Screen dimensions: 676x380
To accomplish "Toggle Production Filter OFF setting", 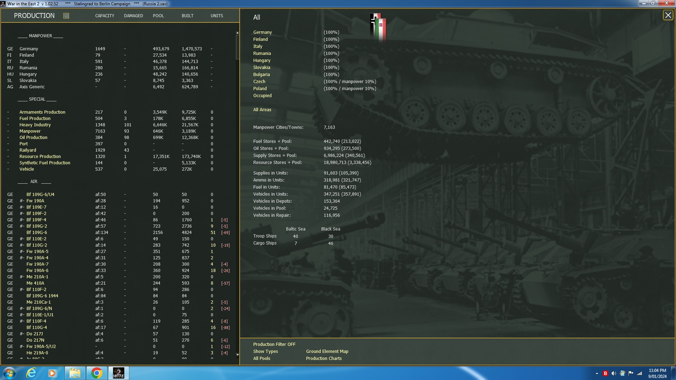I will [x=274, y=344].
